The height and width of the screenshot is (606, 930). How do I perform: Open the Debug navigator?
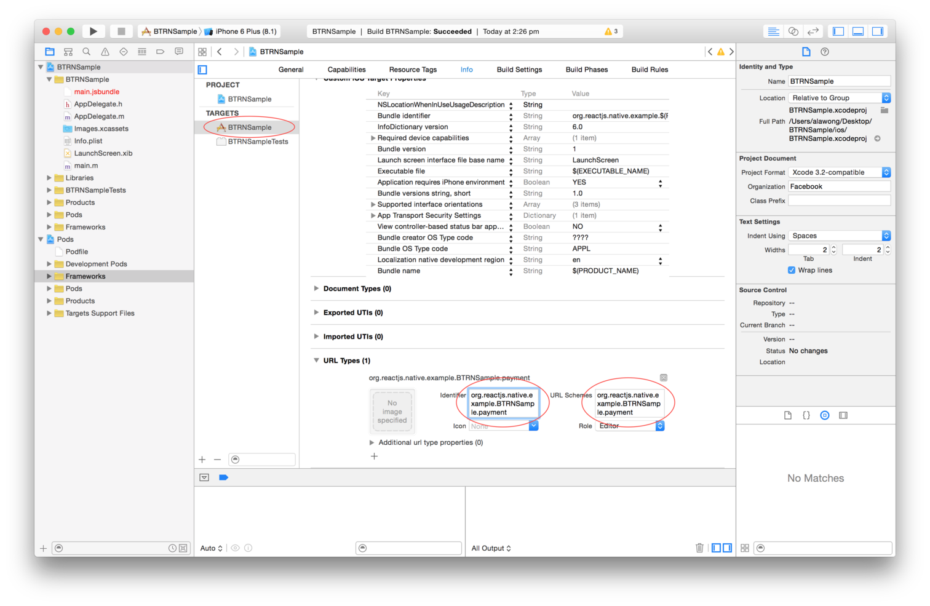pos(142,52)
